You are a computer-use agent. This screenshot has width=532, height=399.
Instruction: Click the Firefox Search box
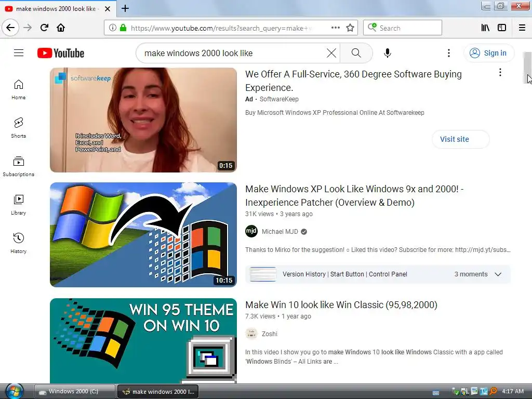403,28
